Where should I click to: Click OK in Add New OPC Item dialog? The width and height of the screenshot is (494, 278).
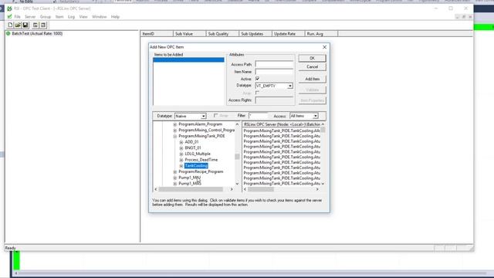click(312, 58)
